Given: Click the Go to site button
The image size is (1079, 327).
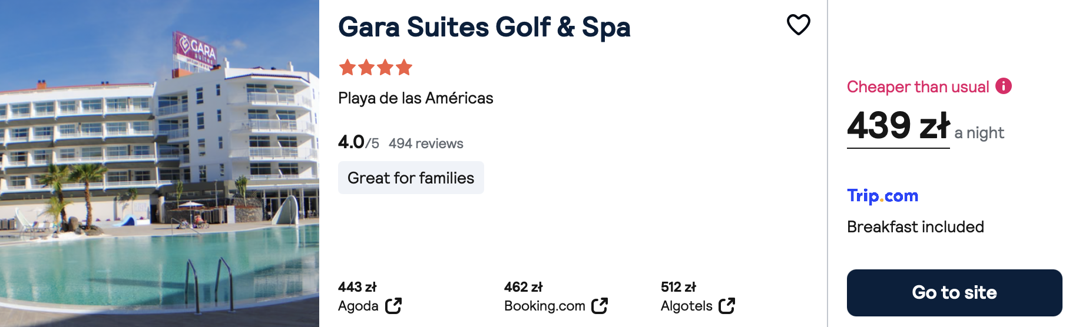Looking at the screenshot, I should [954, 293].
